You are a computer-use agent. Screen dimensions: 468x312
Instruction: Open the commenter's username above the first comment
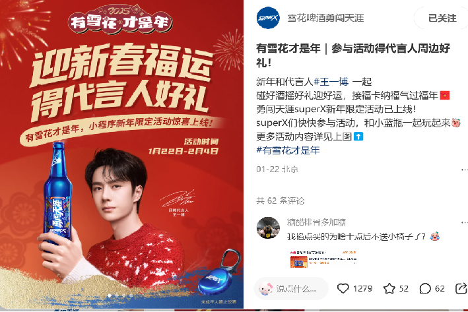click(316, 222)
